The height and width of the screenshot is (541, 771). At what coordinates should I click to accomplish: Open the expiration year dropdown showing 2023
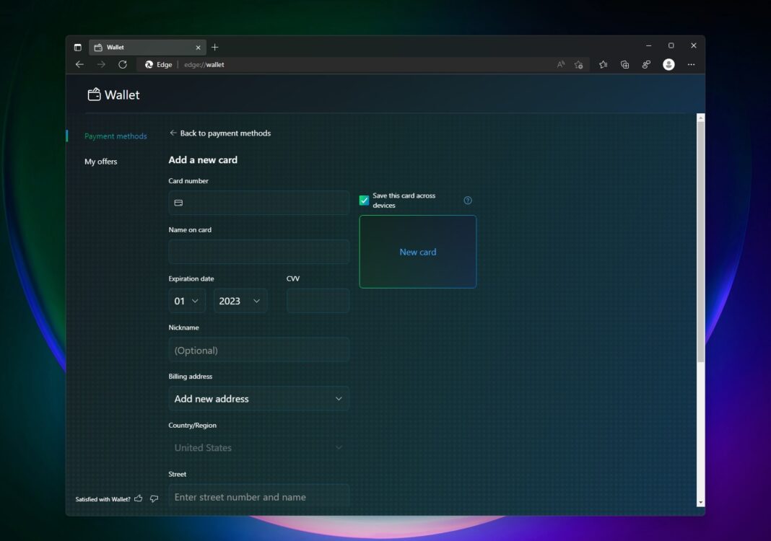coord(240,301)
